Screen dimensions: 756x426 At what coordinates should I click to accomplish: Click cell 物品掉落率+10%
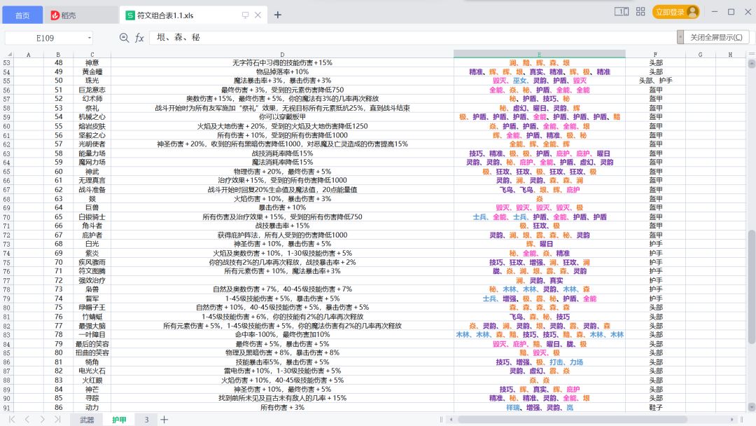[x=282, y=72]
